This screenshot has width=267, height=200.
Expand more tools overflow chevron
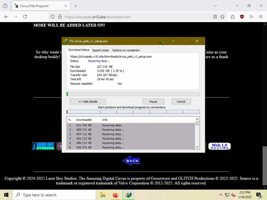(251, 17)
